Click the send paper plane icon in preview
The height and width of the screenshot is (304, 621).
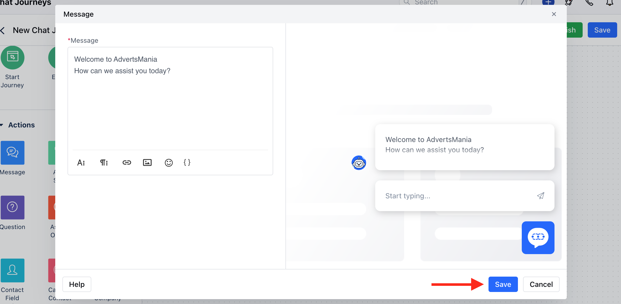(540, 196)
